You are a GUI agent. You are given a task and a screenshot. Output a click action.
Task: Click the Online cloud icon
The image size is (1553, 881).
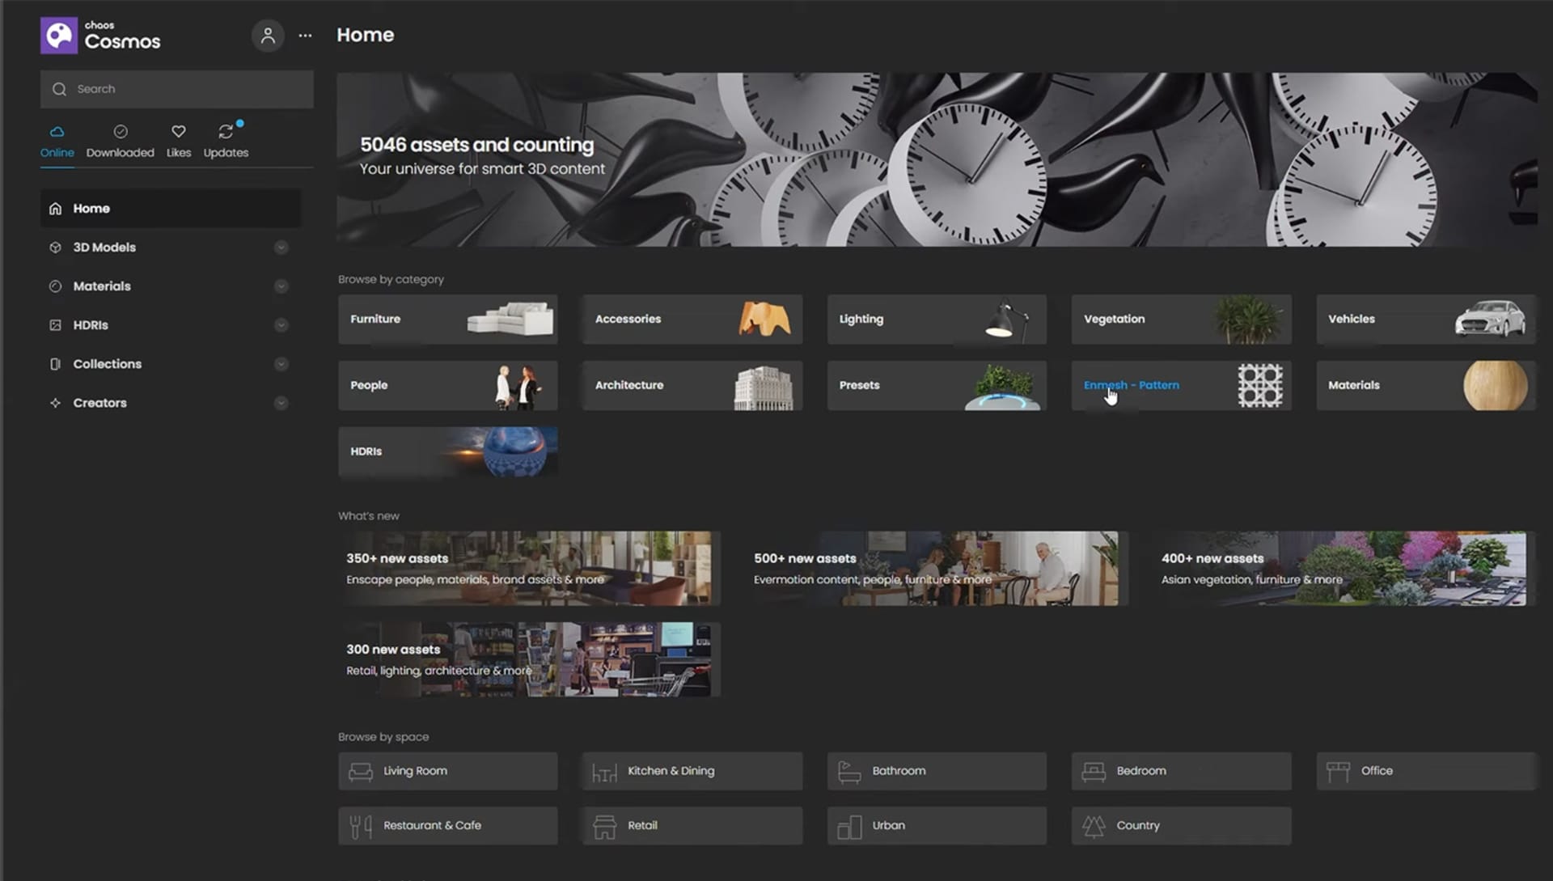point(57,131)
